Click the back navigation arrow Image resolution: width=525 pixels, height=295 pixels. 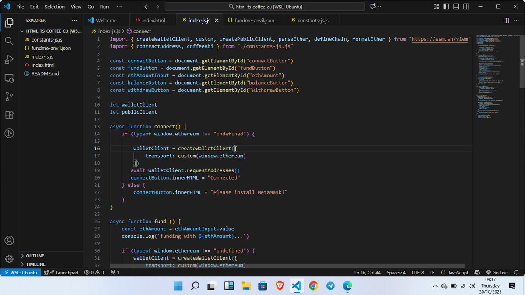coord(147,7)
